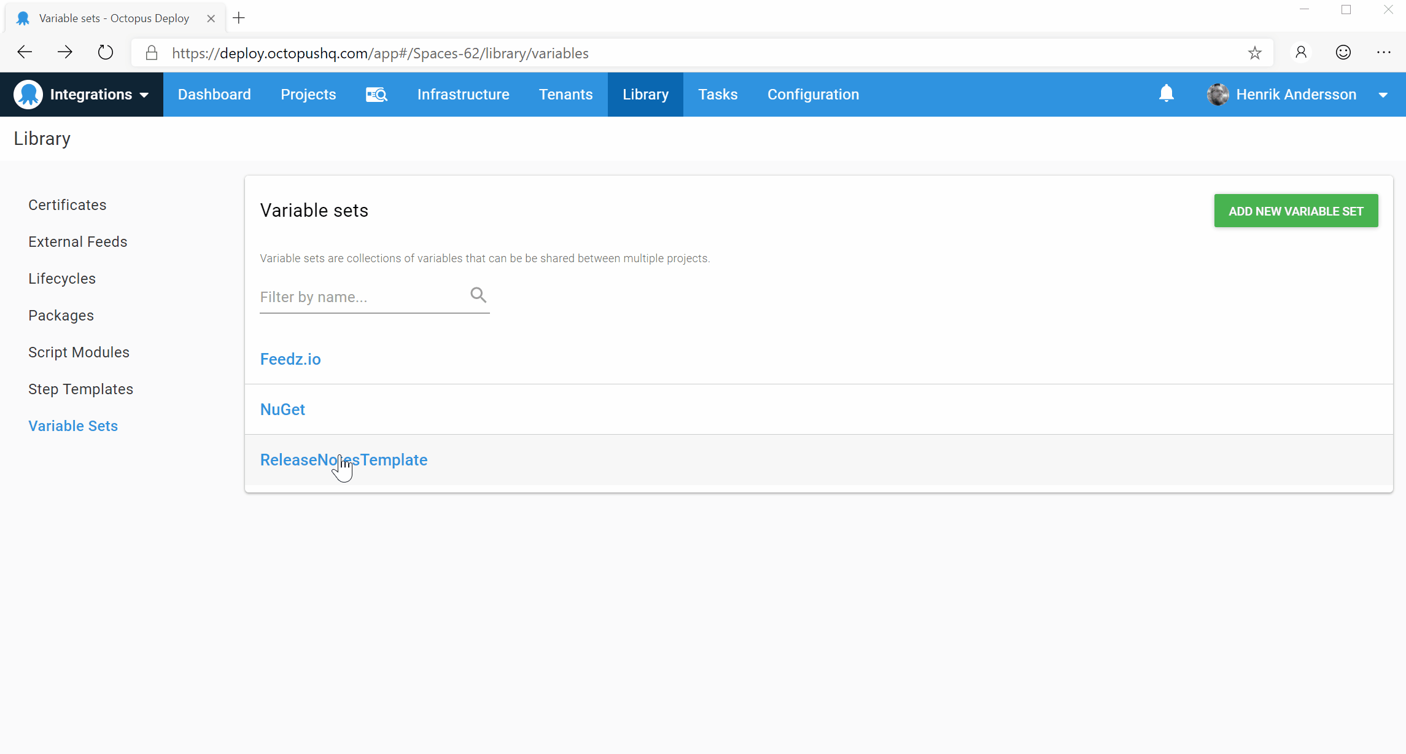The height and width of the screenshot is (754, 1406).
Task: Open a new browser tab
Action: [239, 18]
